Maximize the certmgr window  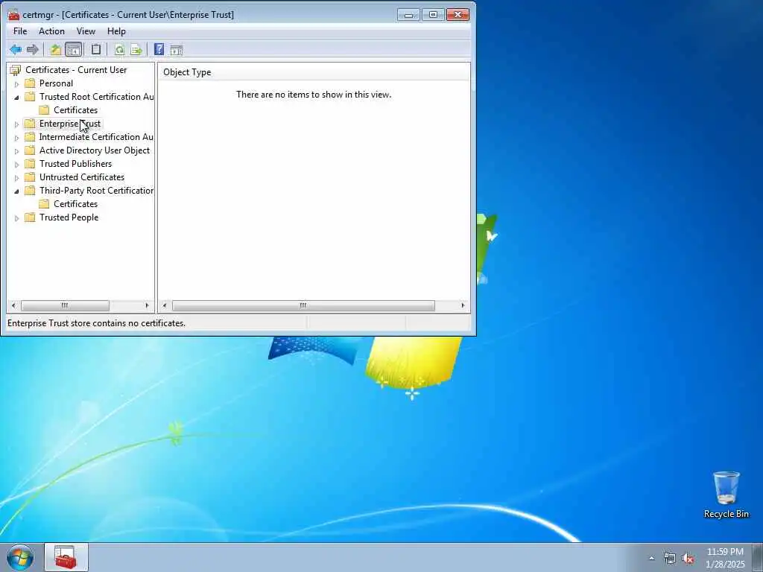click(433, 15)
